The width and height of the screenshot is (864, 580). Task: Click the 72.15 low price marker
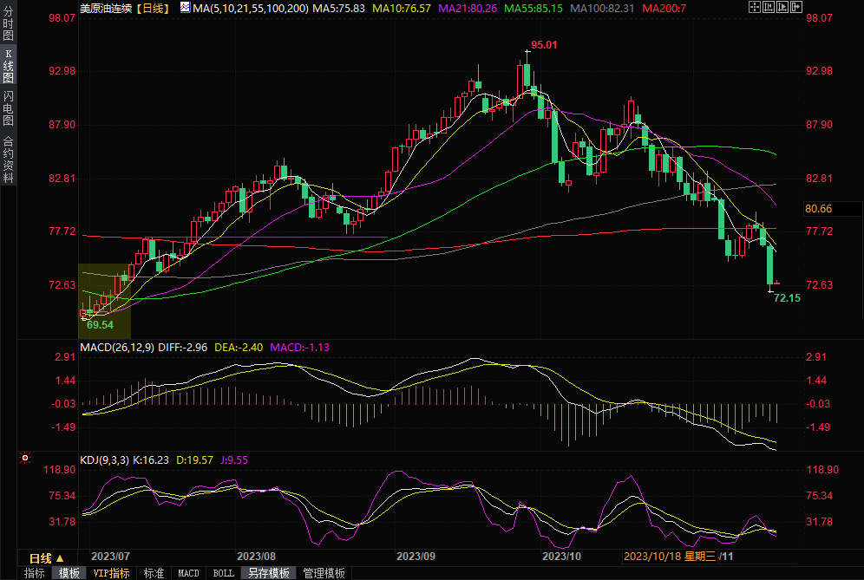click(786, 297)
